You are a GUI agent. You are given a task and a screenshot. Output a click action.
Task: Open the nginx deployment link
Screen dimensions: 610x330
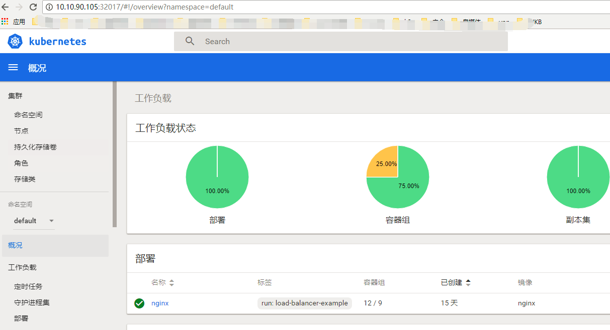160,303
